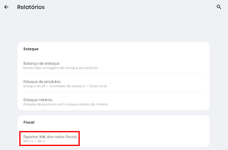Click the 'Inventário de estoque' subtitle text

click(67, 86)
